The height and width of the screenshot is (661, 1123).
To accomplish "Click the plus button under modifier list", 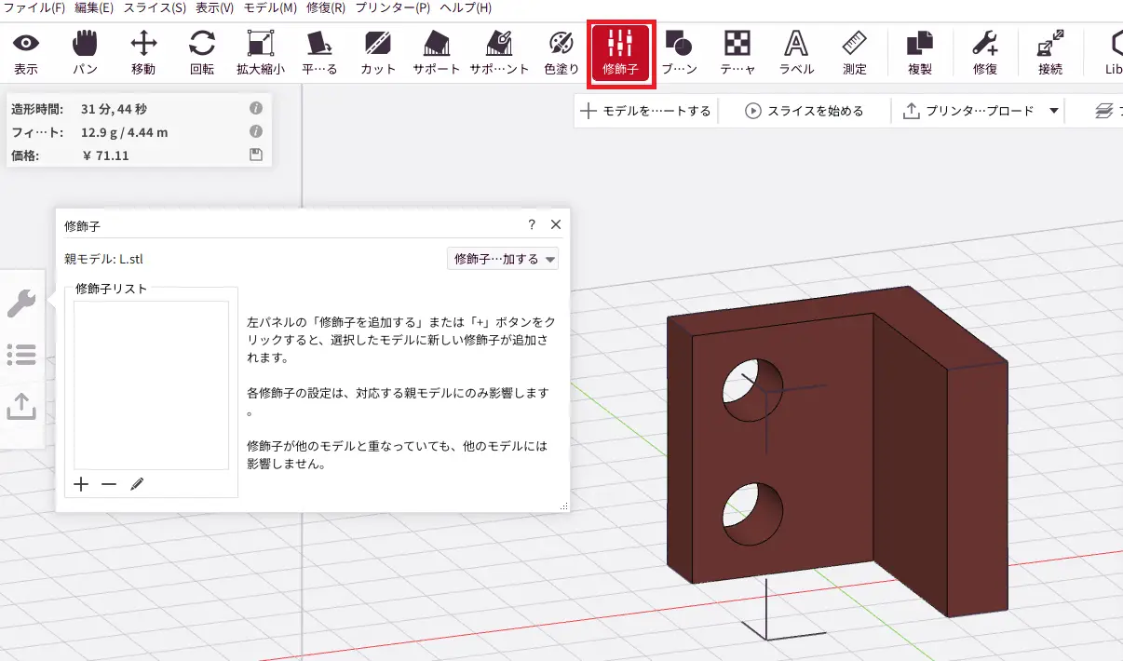I will (x=81, y=484).
